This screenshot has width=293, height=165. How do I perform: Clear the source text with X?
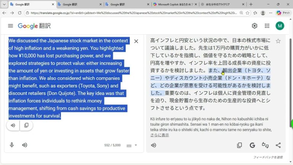coord(136,41)
